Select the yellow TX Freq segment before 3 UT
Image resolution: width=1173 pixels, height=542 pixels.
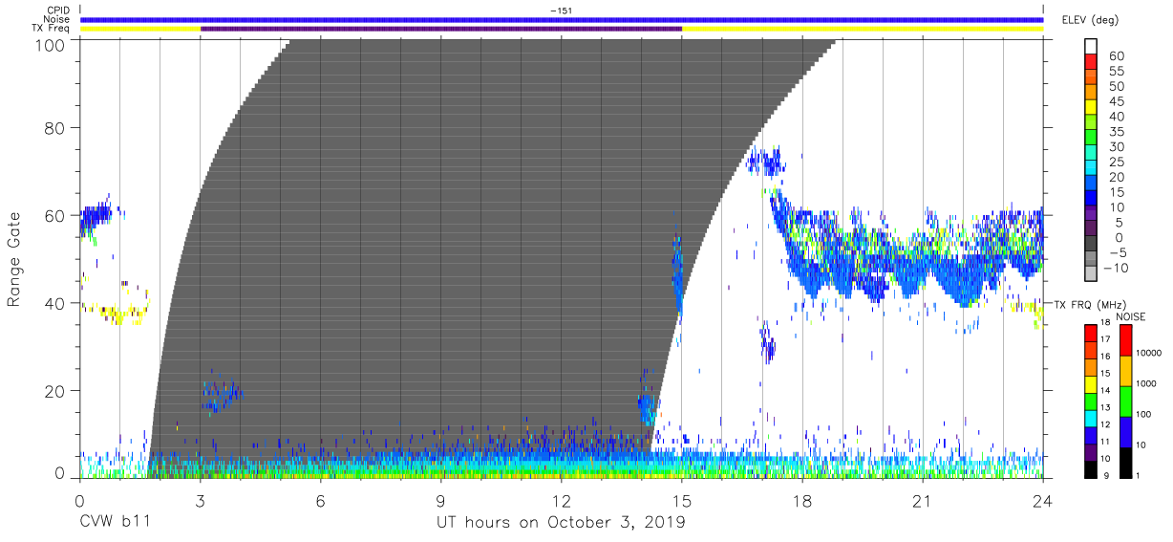click(x=140, y=29)
